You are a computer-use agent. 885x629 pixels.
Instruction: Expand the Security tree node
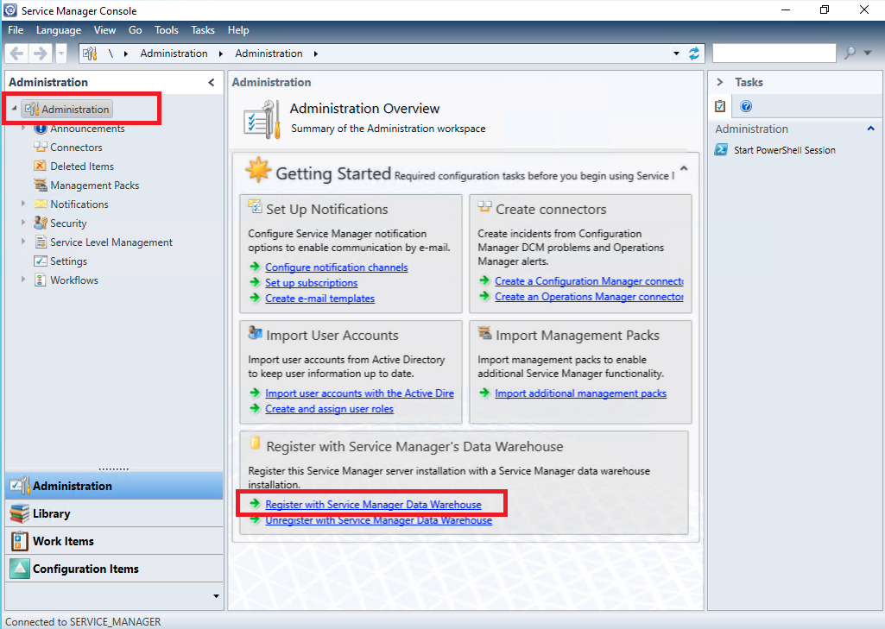point(24,223)
